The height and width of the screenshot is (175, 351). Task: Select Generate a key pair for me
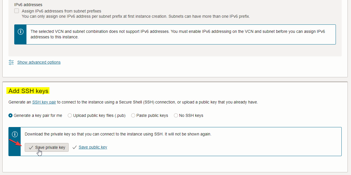(11, 115)
